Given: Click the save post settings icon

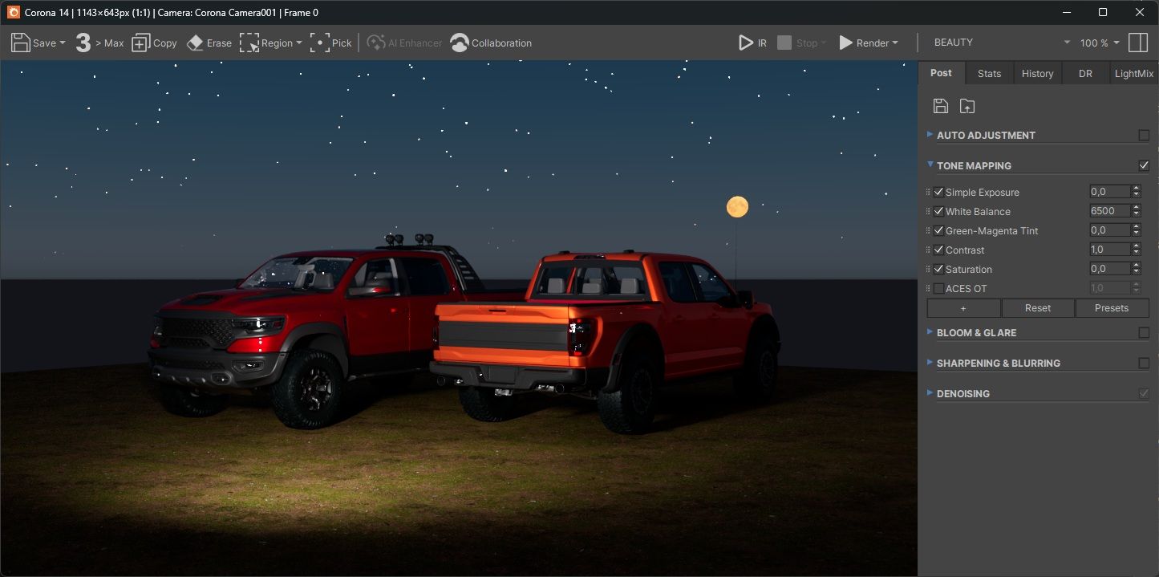Looking at the screenshot, I should (x=941, y=106).
